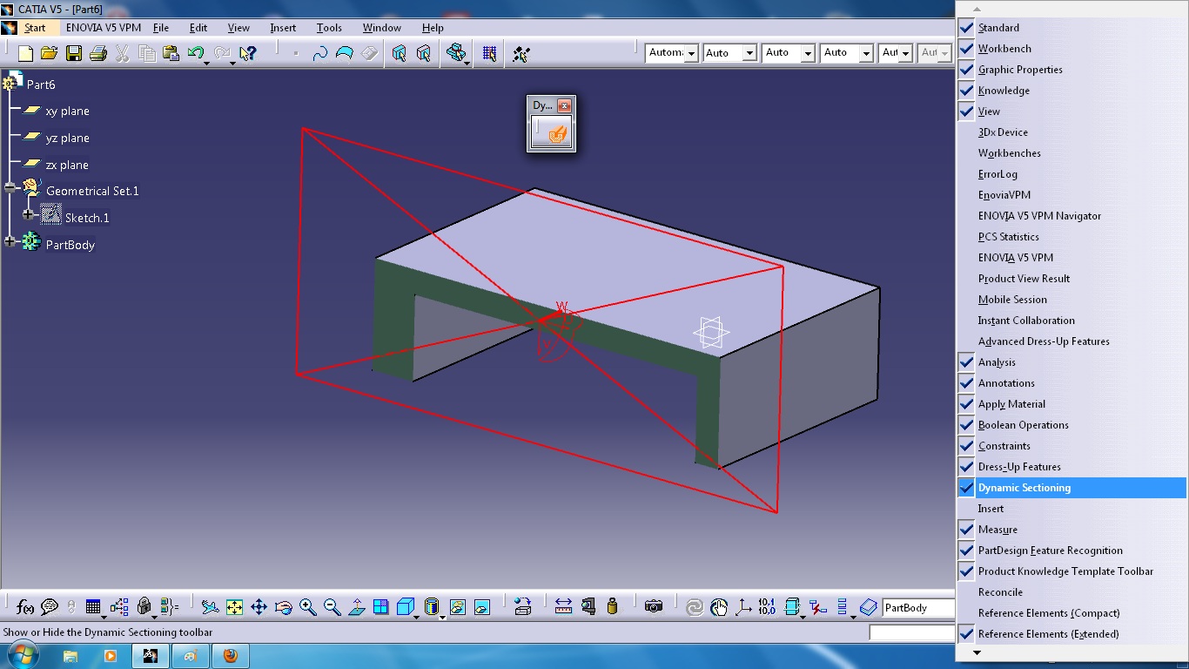Select the Part6 root node
The image size is (1189, 669).
point(41,84)
